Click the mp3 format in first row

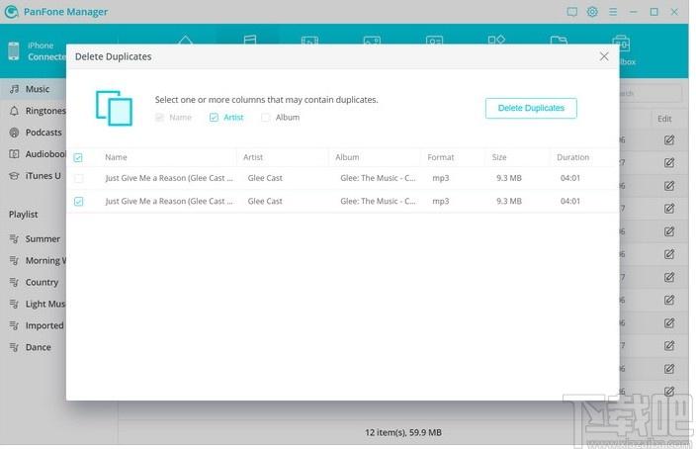(x=440, y=178)
